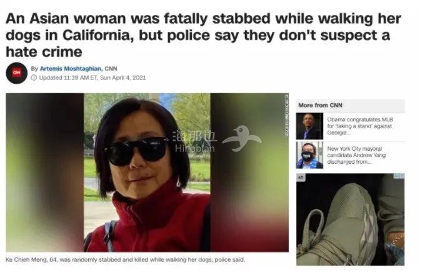Viewport: 435px width, 280px height.
Task: Select the photo caption about Ke Chieh Meng
Action: (125, 260)
